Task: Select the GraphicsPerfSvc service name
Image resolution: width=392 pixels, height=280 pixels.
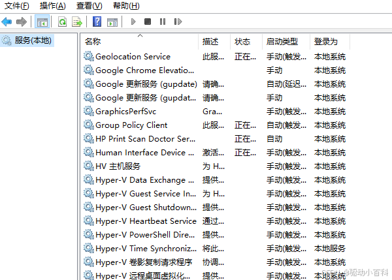Action: coord(125,112)
